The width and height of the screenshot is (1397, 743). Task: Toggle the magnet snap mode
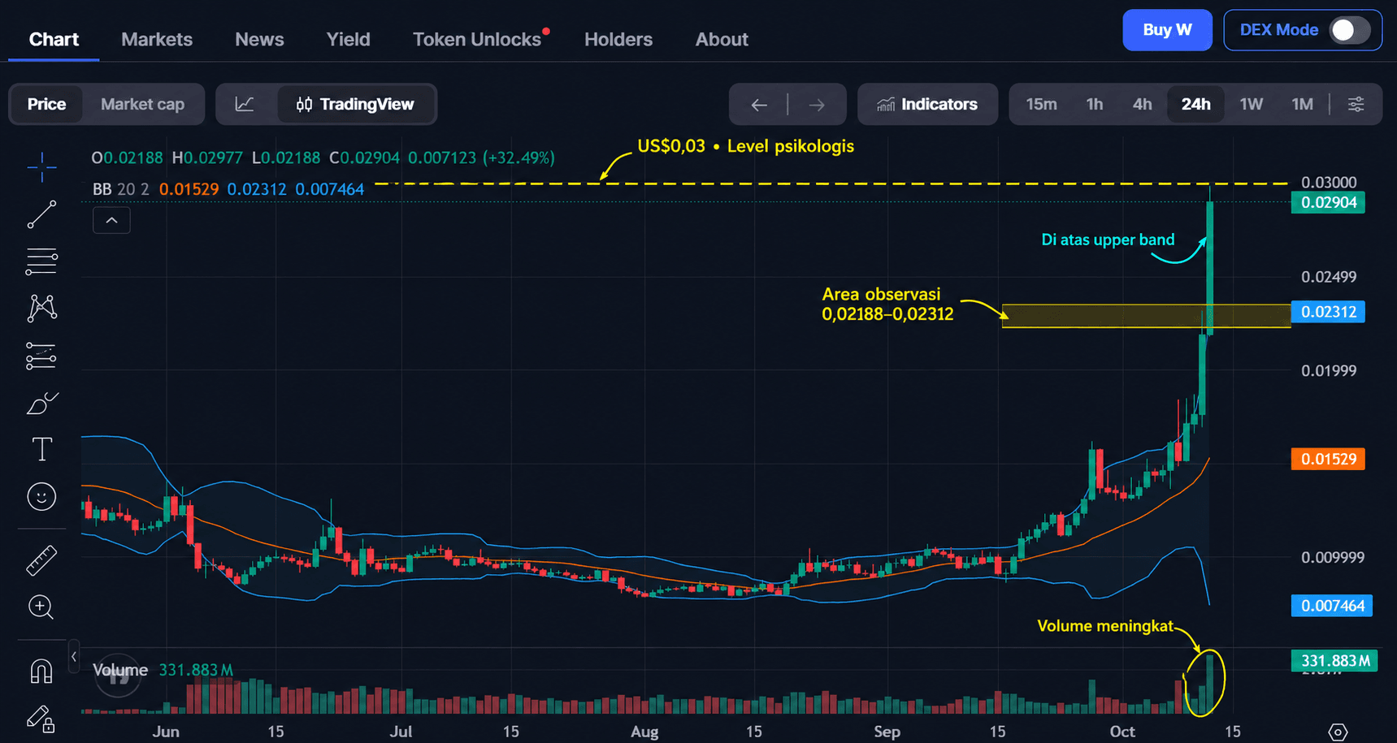pyautogui.click(x=41, y=672)
